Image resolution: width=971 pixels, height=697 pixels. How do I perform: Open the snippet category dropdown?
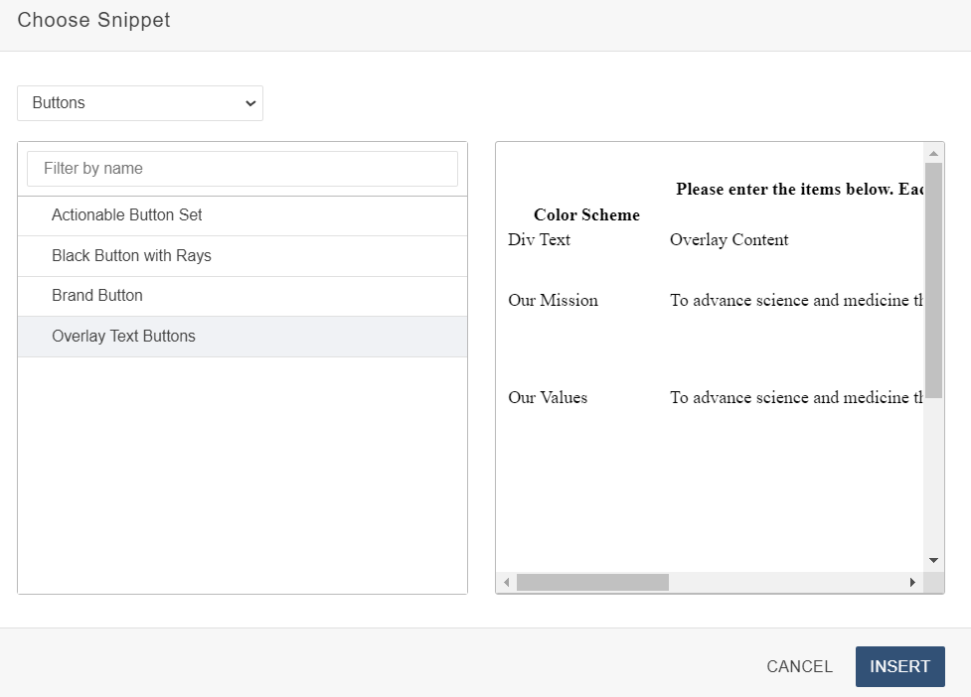click(x=139, y=103)
